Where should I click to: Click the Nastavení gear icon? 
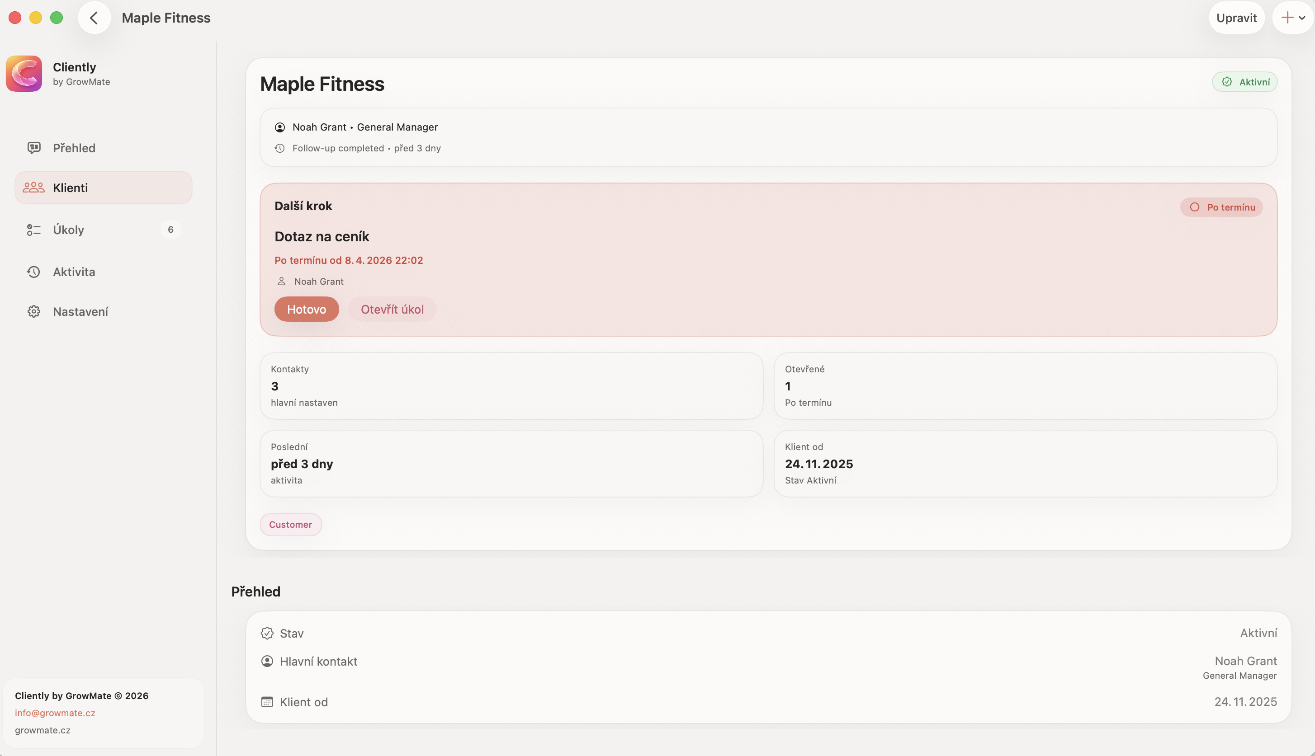[x=34, y=311]
